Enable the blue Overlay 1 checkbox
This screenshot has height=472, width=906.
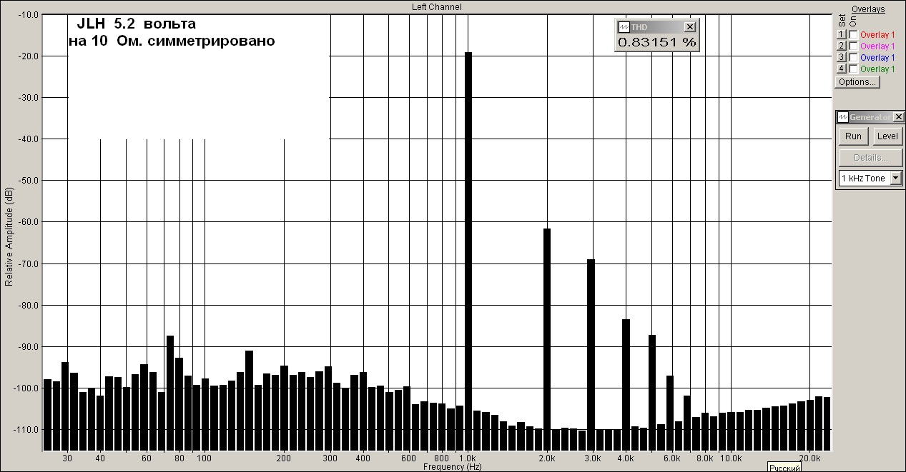pyautogui.click(x=853, y=58)
